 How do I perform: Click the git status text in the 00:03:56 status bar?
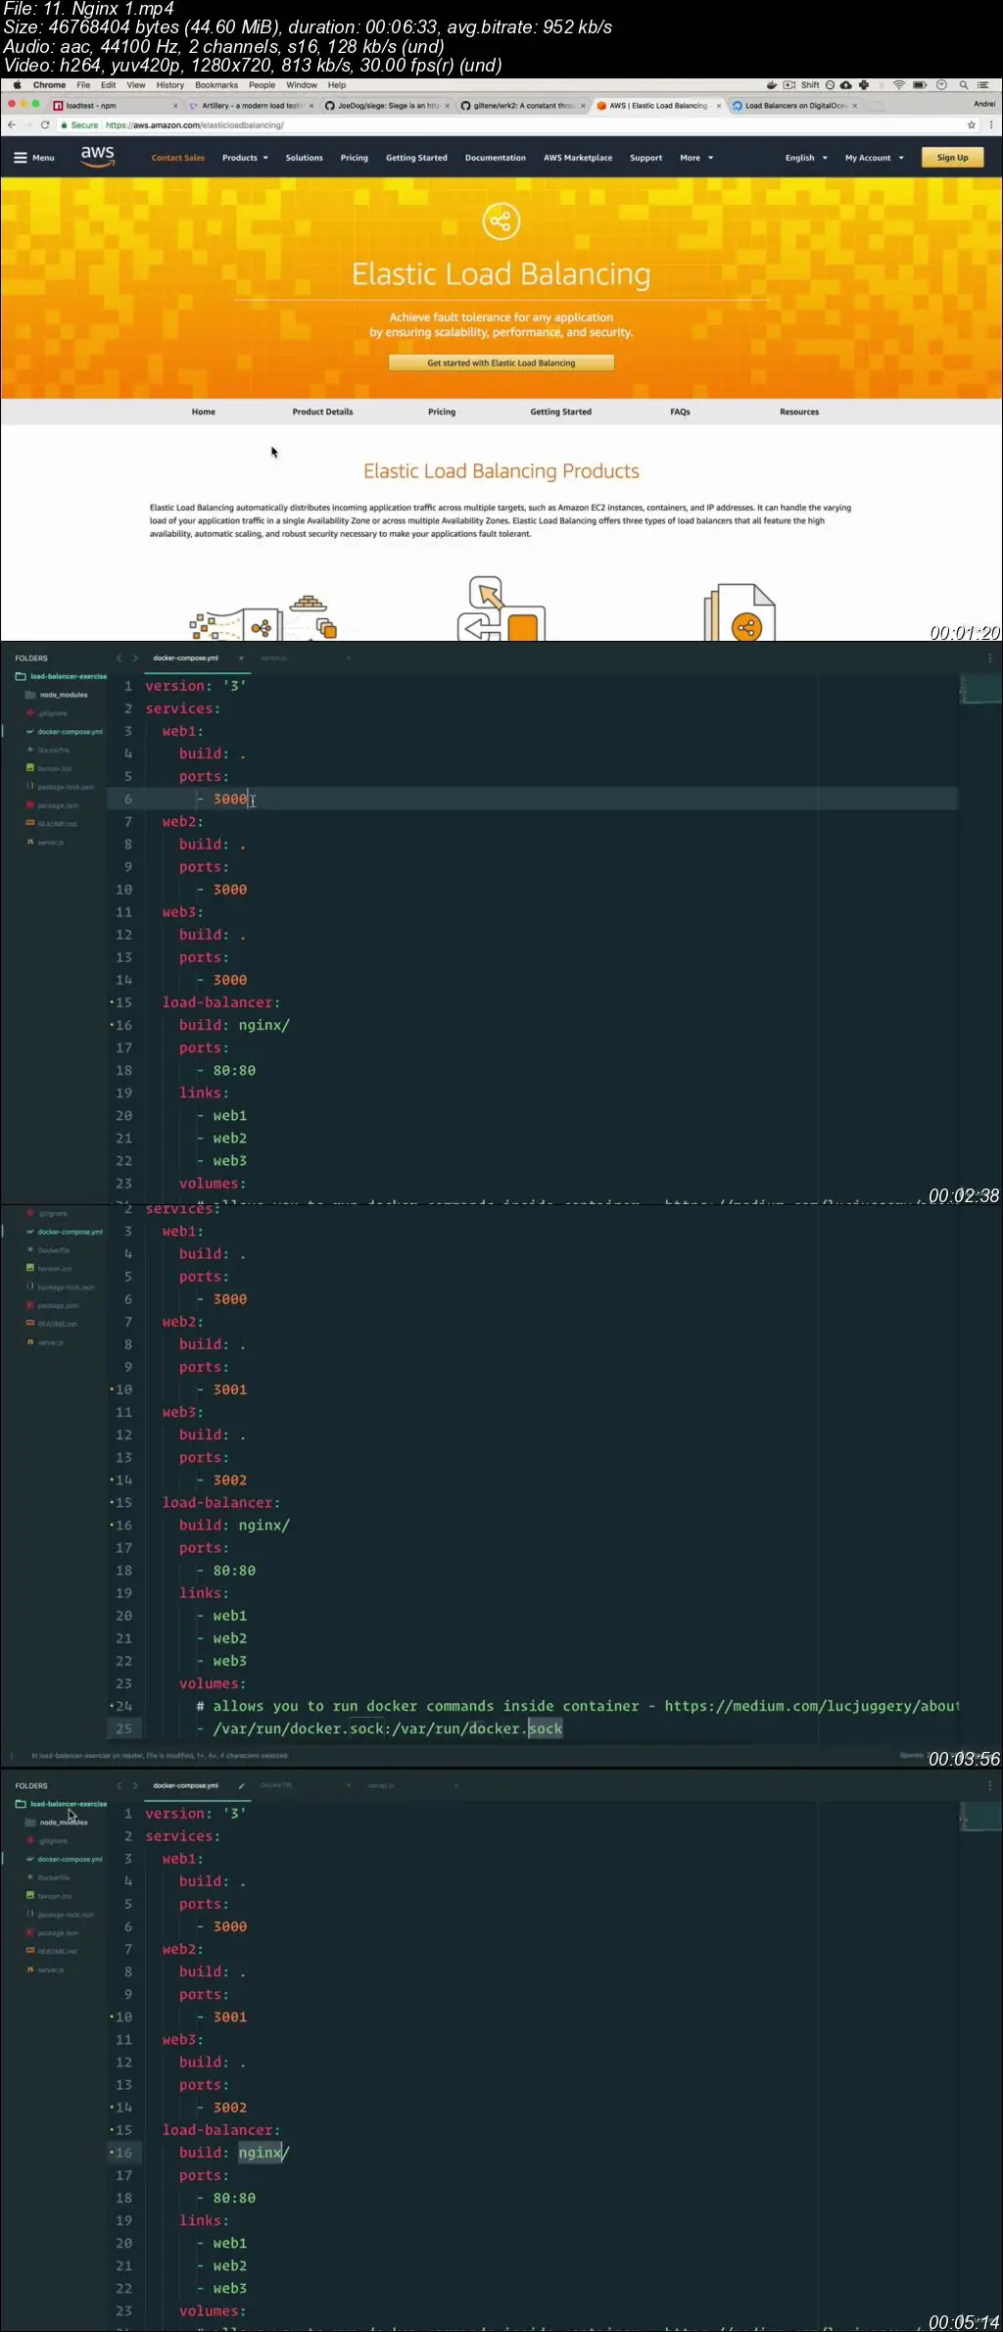coord(160,1755)
